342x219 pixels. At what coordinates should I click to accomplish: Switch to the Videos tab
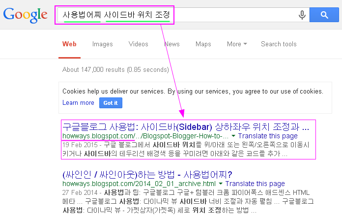(x=138, y=44)
